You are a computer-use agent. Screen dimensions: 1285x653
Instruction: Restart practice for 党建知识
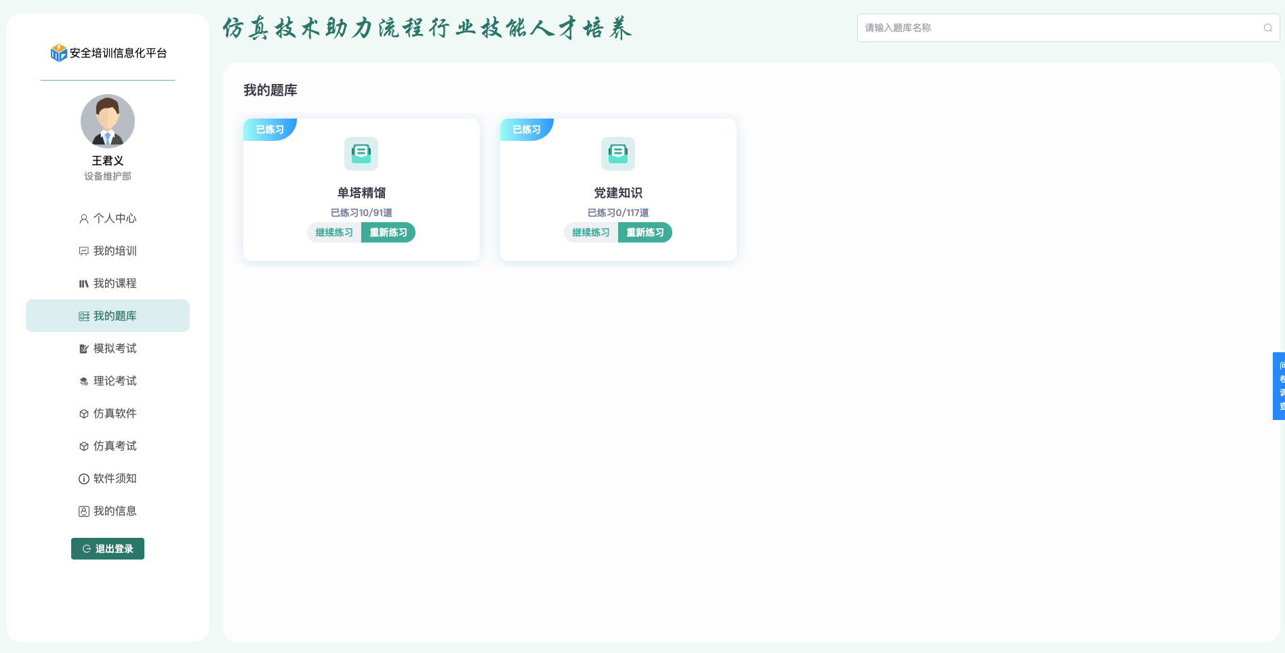click(645, 232)
